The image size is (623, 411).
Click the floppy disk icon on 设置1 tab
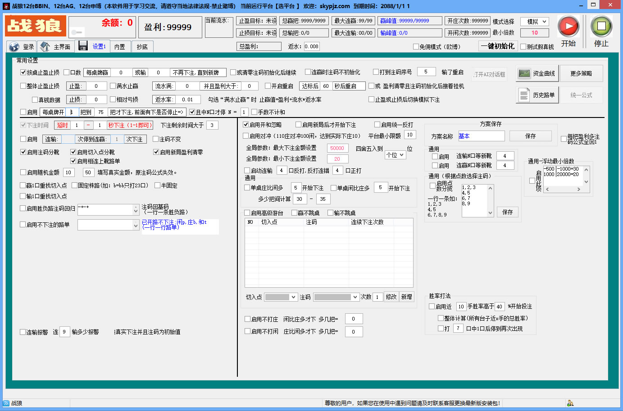coord(83,46)
